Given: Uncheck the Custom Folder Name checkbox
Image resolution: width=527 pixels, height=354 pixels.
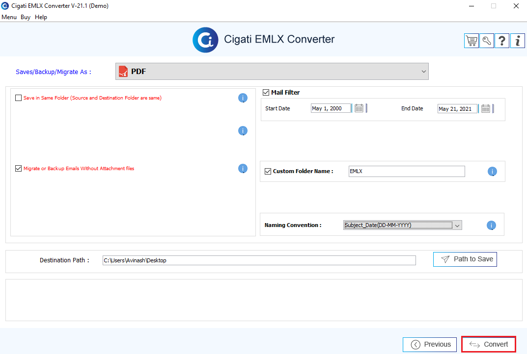Looking at the screenshot, I should [x=268, y=172].
